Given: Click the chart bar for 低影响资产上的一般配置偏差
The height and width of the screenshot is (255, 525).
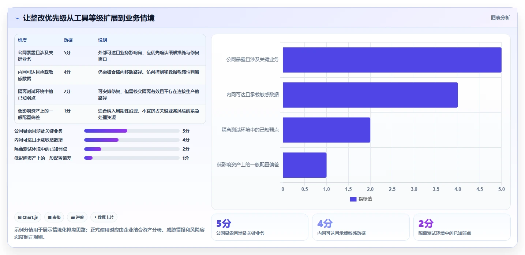Looking at the screenshot, I should 304,165.
